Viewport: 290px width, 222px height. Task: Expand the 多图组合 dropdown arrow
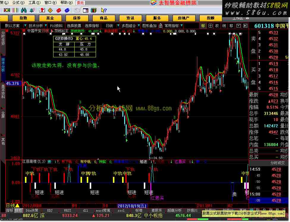point(139,26)
